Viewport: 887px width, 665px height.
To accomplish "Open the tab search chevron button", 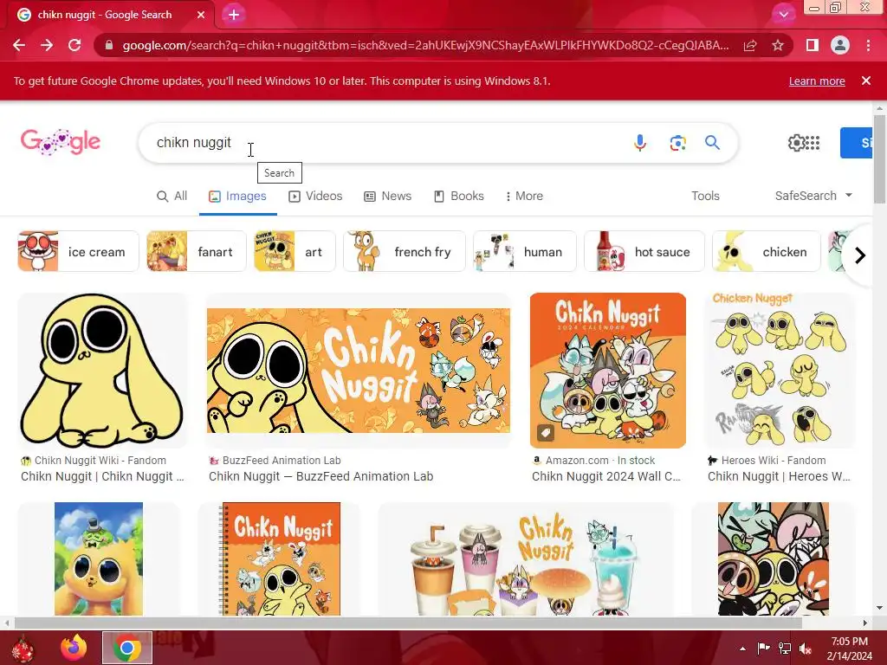I will (x=783, y=15).
